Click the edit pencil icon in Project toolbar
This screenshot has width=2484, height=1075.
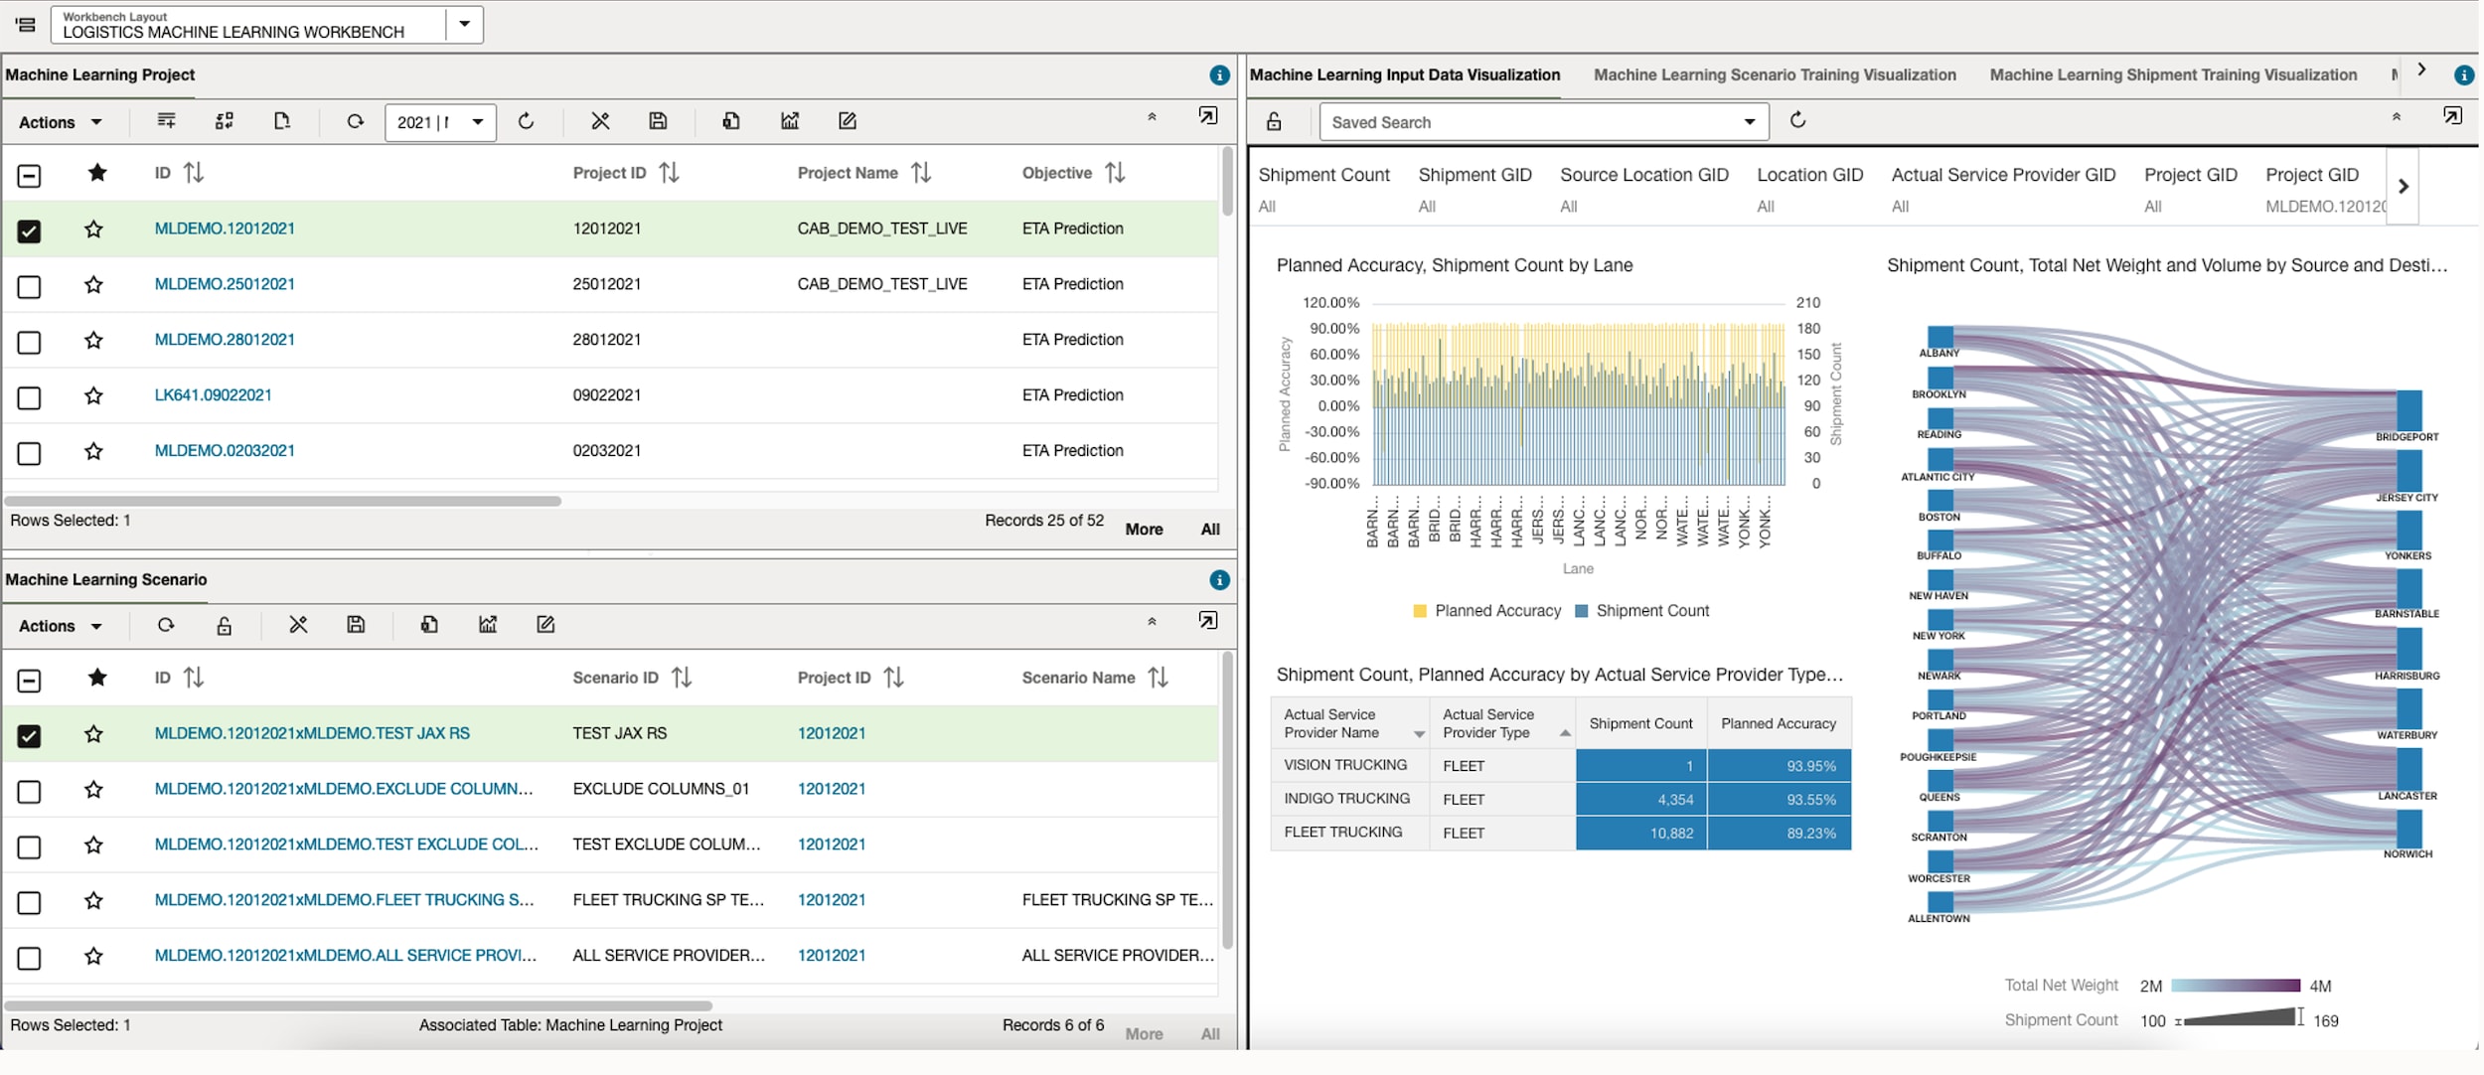[847, 121]
